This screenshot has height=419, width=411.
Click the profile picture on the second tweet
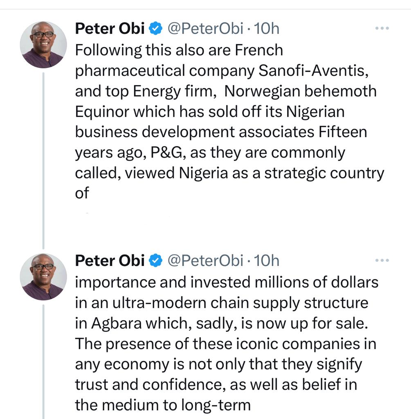[43, 276]
